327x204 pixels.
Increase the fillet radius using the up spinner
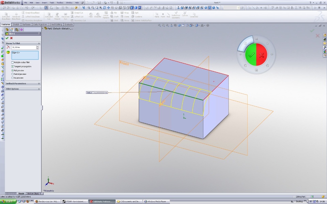click(x=37, y=47)
